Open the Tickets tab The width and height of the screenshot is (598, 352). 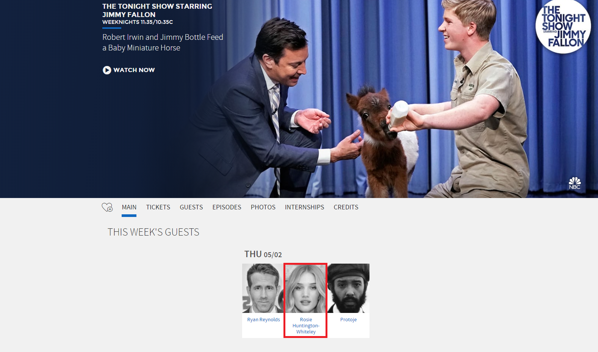click(158, 207)
